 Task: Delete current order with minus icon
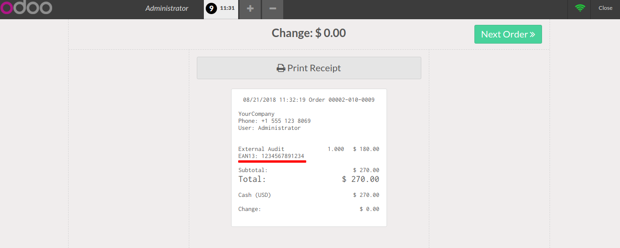tap(272, 9)
